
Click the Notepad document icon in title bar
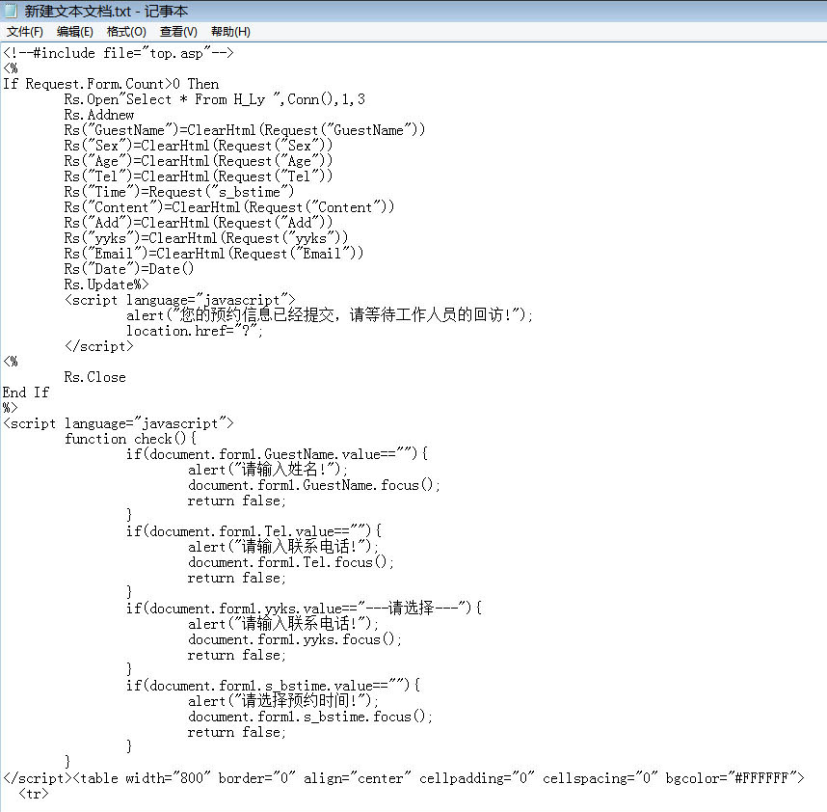click(11, 11)
